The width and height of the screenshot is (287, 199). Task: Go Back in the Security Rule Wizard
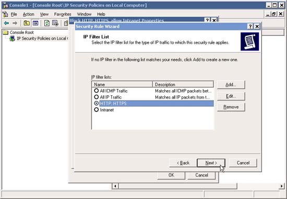pyautogui.click(x=183, y=163)
